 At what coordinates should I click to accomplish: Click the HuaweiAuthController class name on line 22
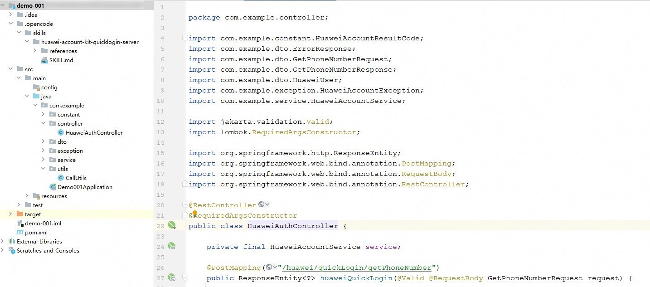tap(293, 226)
